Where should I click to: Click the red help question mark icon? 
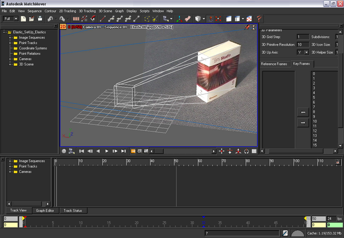pyautogui.click(x=259, y=19)
